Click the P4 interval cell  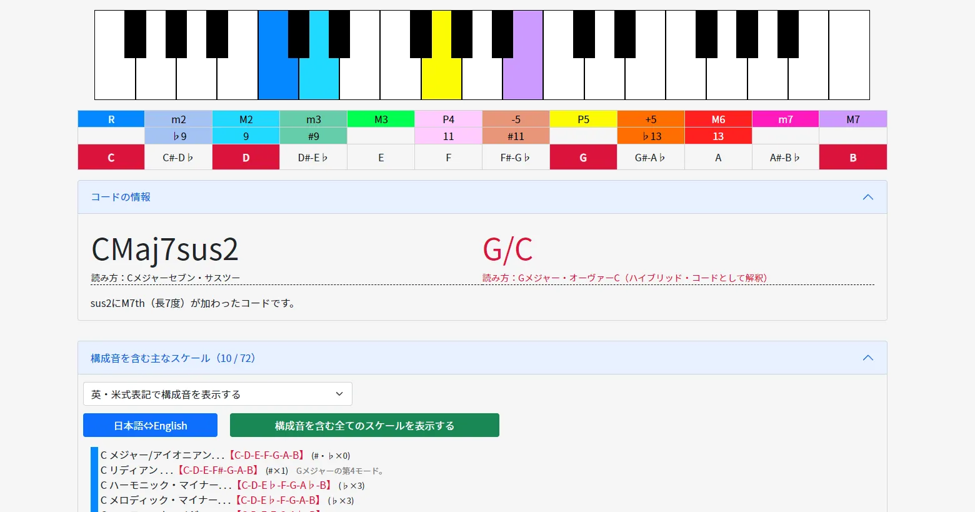pyautogui.click(x=448, y=119)
